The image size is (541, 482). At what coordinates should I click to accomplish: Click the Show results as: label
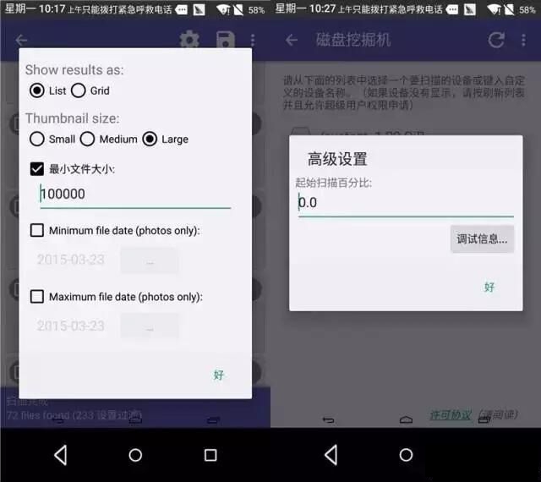74,69
